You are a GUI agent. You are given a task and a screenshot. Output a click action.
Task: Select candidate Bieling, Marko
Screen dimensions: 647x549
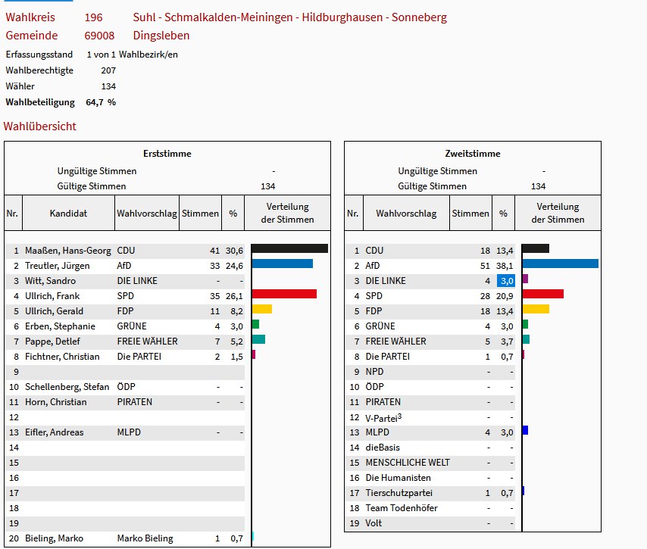click(54, 538)
